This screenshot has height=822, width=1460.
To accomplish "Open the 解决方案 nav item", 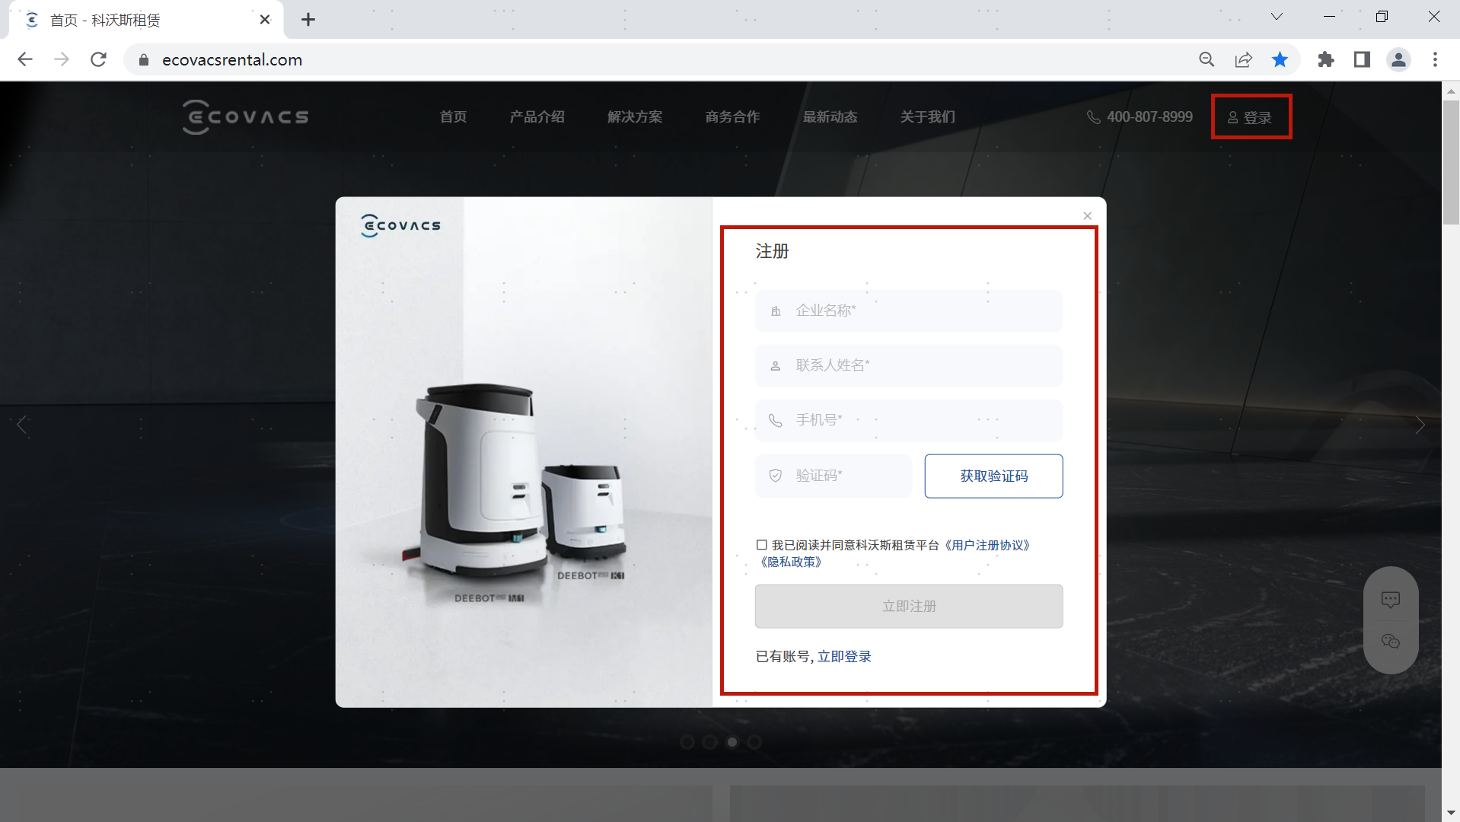I will (x=635, y=117).
